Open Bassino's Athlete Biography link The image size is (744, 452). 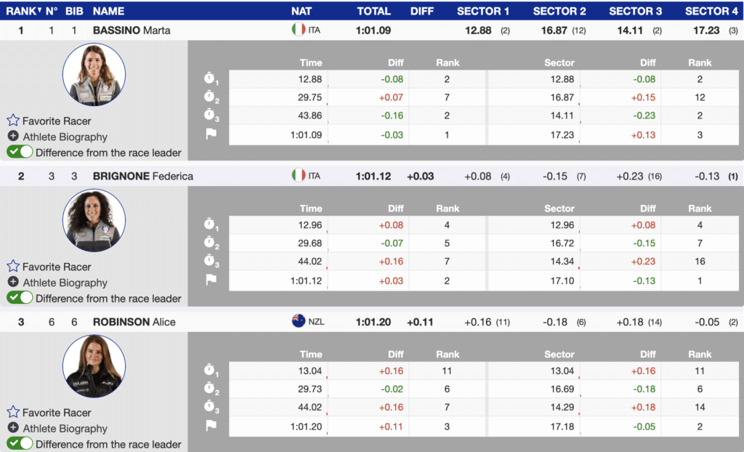coord(65,137)
